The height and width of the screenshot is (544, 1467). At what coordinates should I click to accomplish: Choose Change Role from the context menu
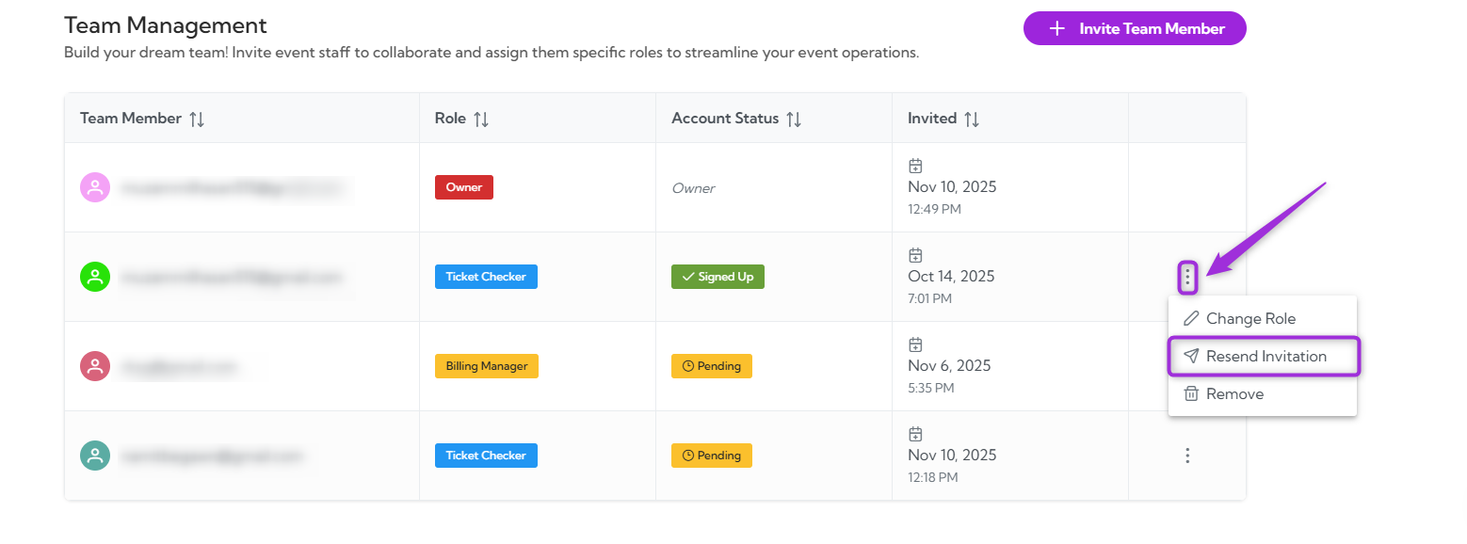(1250, 319)
